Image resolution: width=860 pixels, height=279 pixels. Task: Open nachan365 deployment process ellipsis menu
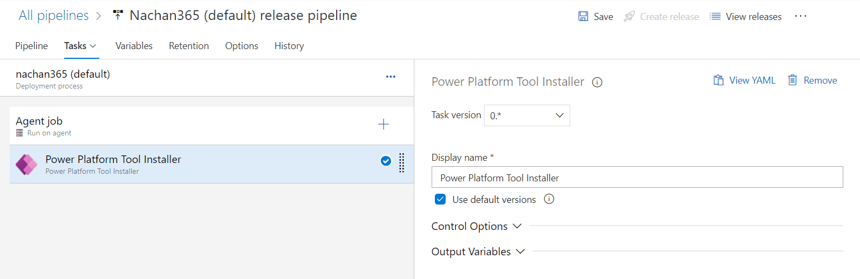point(391,77)
